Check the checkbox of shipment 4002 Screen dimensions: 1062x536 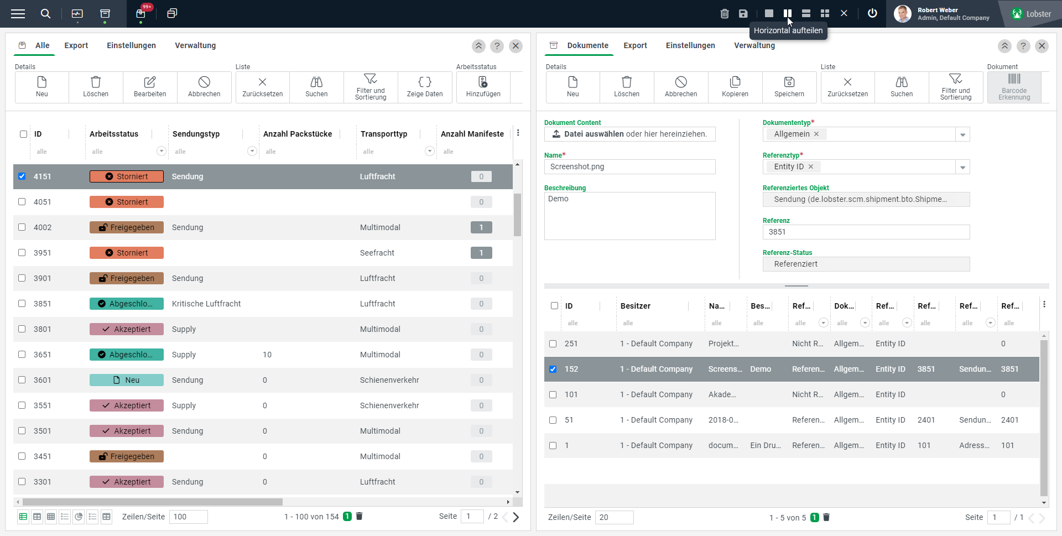point(22,227)
